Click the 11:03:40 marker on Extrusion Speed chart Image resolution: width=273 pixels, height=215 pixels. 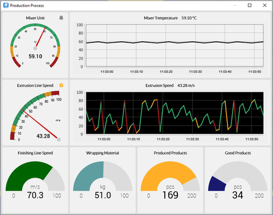click(222, 139)
